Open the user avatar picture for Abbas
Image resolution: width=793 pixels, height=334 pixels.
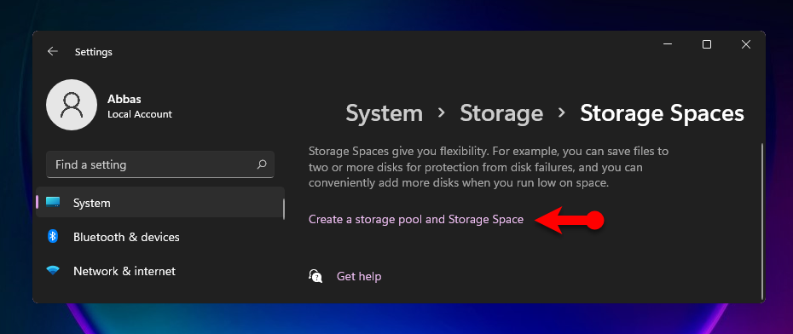pos(72,105)
